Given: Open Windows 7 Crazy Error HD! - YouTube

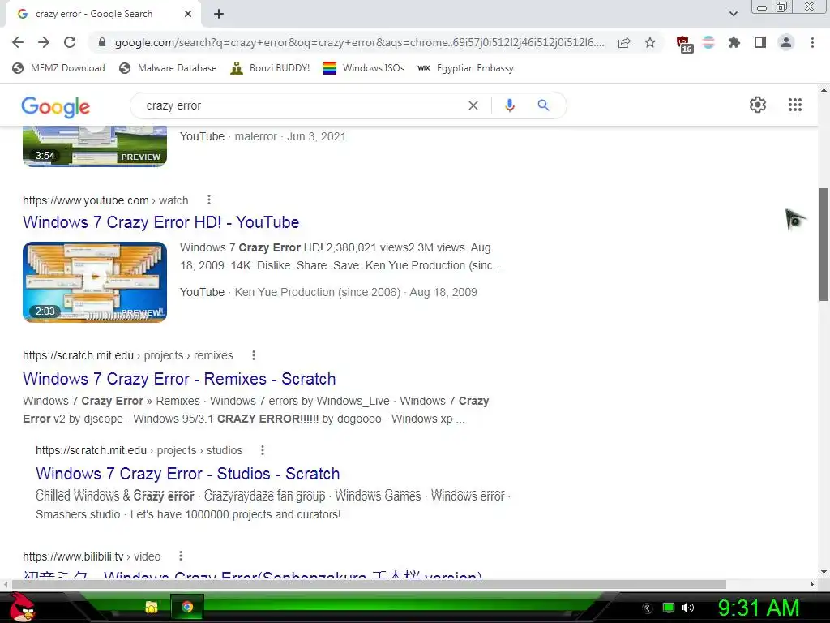Looking at the screenshot, I should pos(161,222).
